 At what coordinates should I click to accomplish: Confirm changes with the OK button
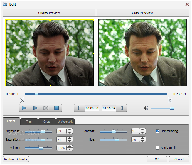(157, 159)
